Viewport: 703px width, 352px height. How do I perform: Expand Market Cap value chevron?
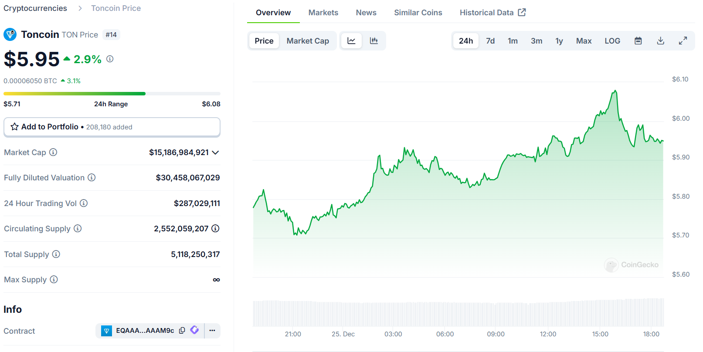point(215,152)
